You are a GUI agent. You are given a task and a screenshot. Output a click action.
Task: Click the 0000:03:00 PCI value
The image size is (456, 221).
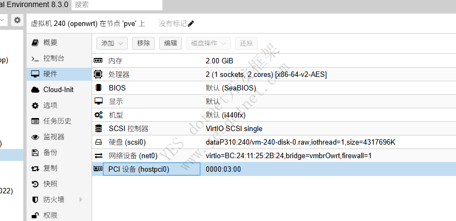223,169
